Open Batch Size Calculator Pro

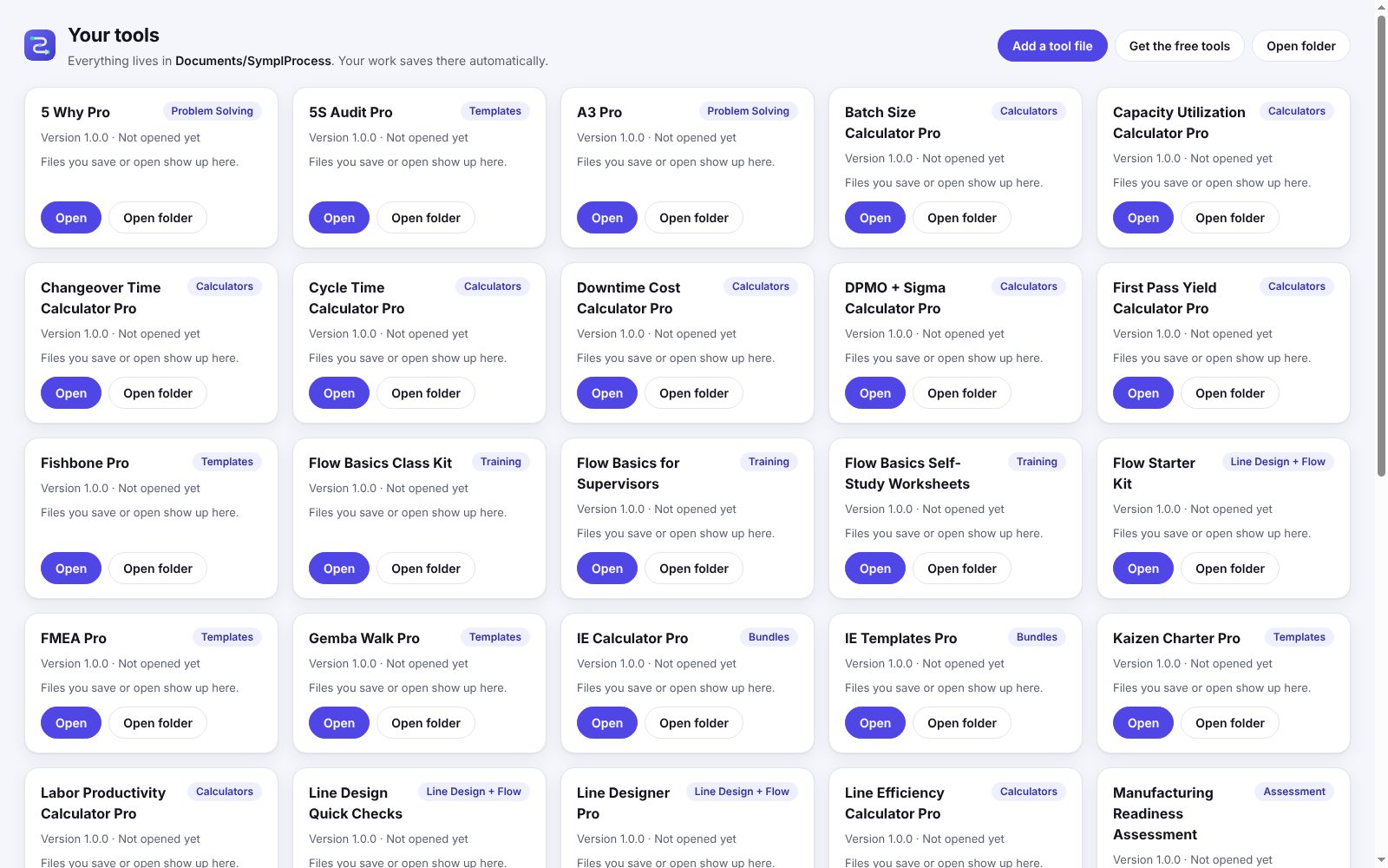(x=875, y=218)
